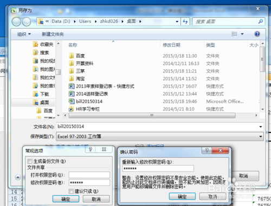
Task: Click 新建文件夹 button
Action: (x=53, y=34)
